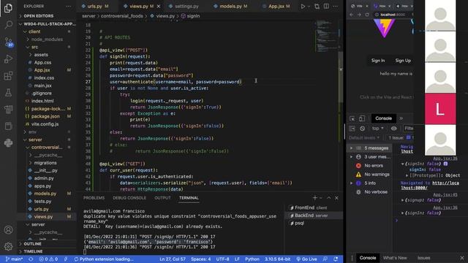Open the top context dropdown in console
The width and height of the screenshot is (468, 263).
tap(377, 129)
